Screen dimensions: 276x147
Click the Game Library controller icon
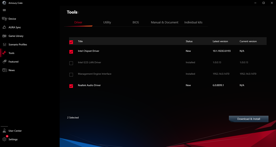click(x=4, y=36)
